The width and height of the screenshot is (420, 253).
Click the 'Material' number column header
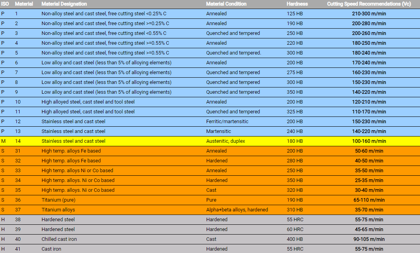(x=24, y=4)
